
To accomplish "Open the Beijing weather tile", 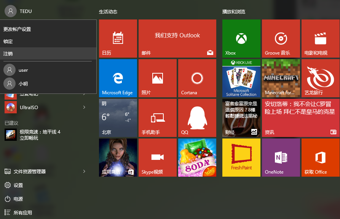I will (118, 118).
